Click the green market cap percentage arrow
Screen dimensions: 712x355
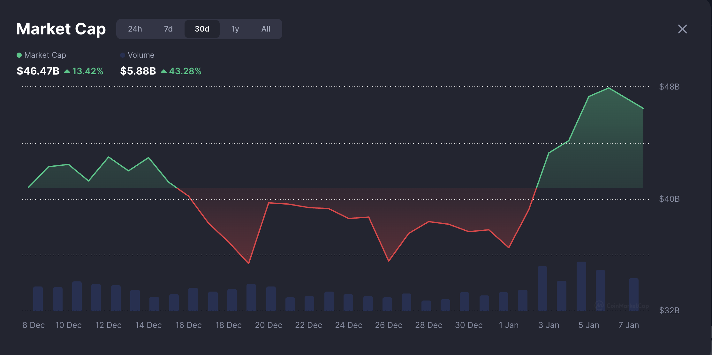[67, 71]
